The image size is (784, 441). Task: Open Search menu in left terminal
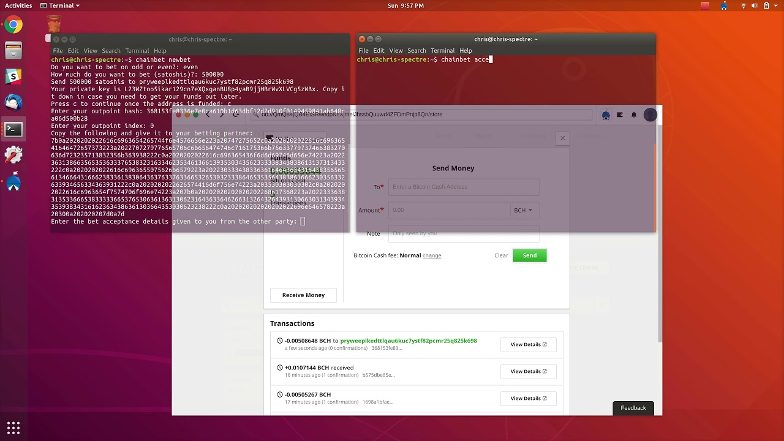tap(111, 51)
